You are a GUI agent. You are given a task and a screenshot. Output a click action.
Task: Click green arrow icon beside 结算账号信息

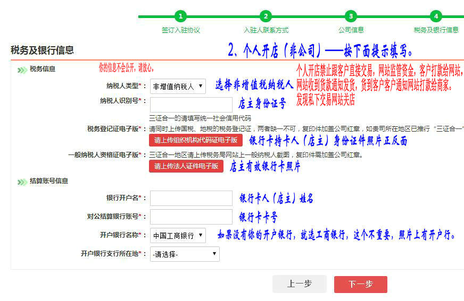(22, 182)
